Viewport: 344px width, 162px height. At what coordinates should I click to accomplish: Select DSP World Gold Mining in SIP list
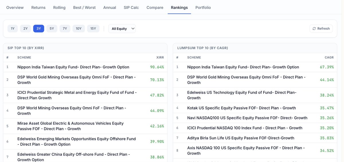[77, 80]
